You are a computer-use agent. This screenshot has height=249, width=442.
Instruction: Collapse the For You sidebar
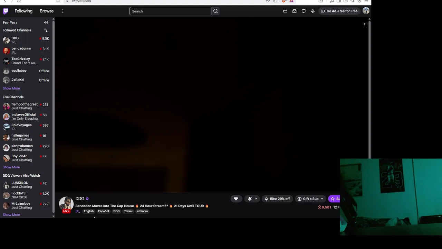46,22
